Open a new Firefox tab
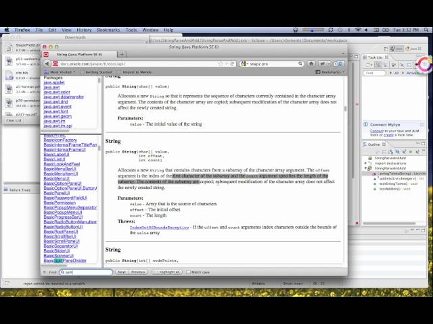The image size is (433, 324). pos(122,54)
